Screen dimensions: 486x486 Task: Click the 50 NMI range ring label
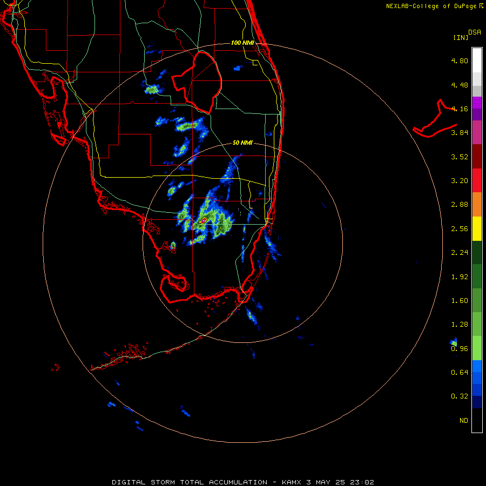[242, 143]
